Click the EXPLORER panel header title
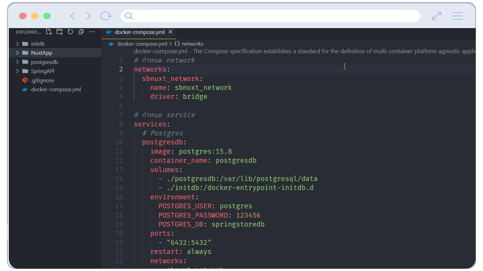The width and height of the screenshot is (483, 271). pyautogui.click(x=28, y=32)
